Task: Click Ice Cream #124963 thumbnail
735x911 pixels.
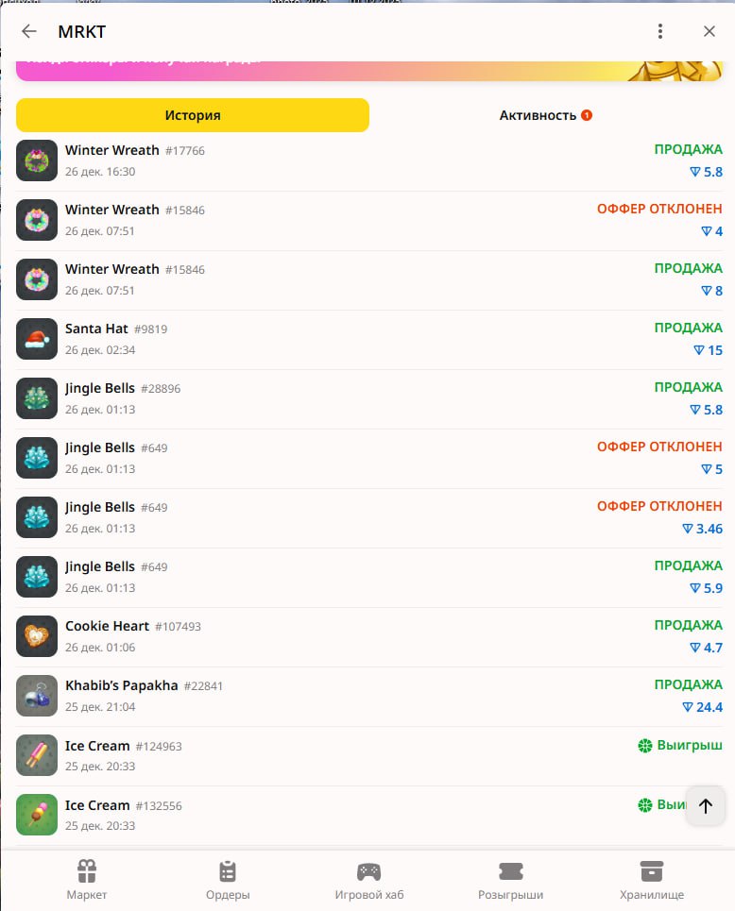Action: point(37,755)
